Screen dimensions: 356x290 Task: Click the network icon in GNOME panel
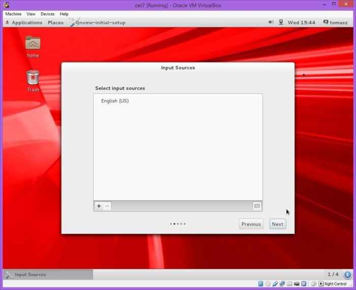pos(281,22)
